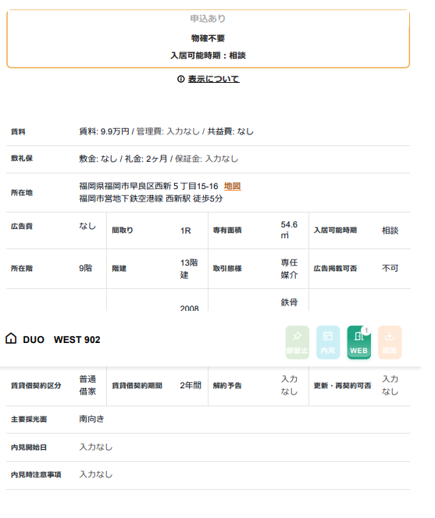Download floor plan via 図面 button
The height and width of the screenshot is (518, 435).
[x=390, y=342]
